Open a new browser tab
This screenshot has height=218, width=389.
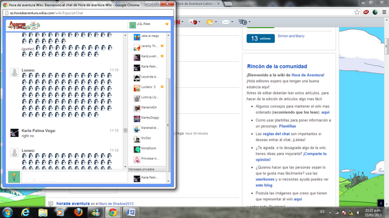pyautogui.click(x=229, y=4)
